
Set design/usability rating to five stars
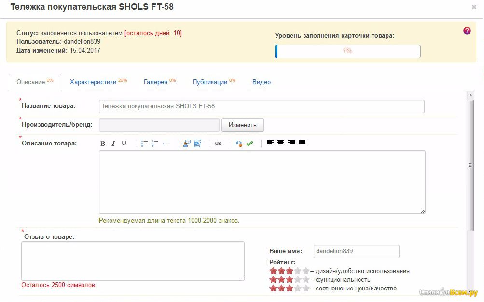point(305,271)
